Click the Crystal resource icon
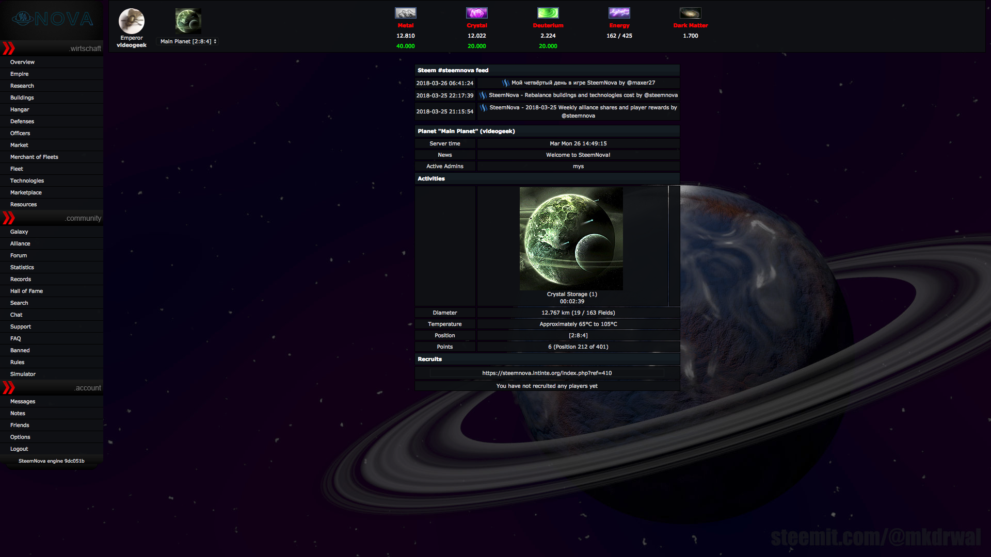Screen dimensions: 991x557 pos(476,12)
